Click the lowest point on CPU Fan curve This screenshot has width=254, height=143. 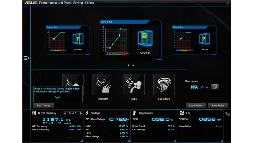coord(110,48)
